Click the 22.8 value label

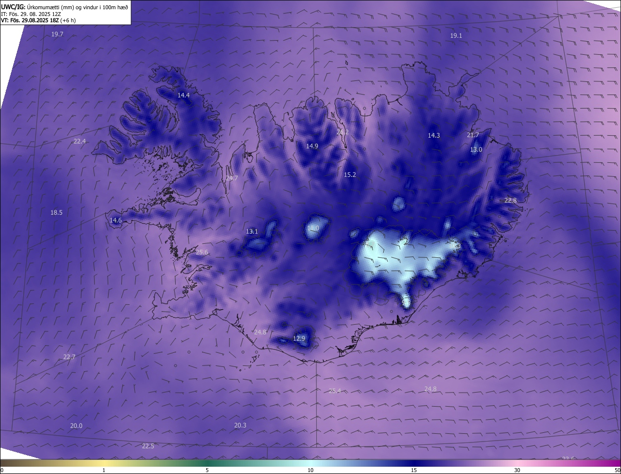(x=510, y=201)
